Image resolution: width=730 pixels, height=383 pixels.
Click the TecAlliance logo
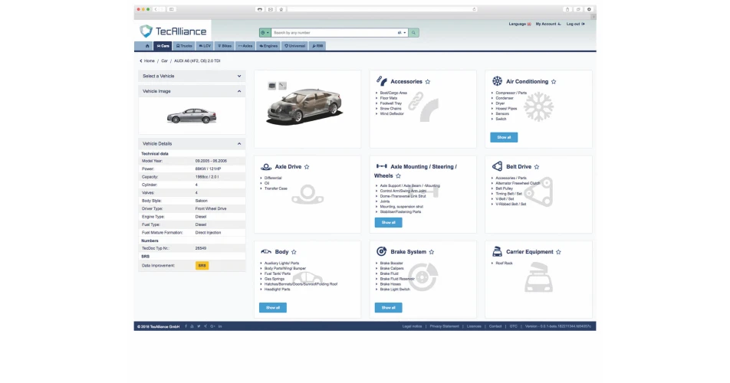tap(173, 31)
